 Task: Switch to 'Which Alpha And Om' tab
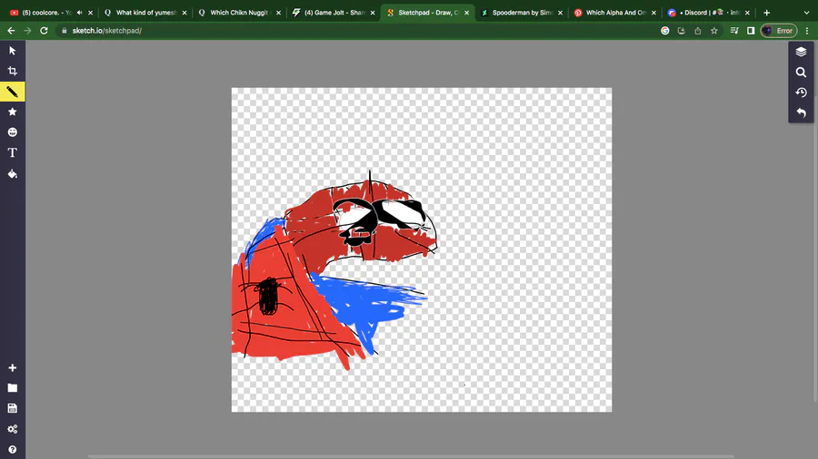(x=614, y=13)
